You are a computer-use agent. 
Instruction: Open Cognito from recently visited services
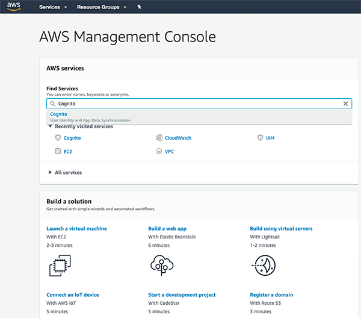pos(72,138)
